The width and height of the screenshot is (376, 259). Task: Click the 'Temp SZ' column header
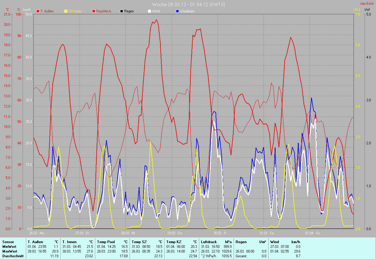click(139, 242)
